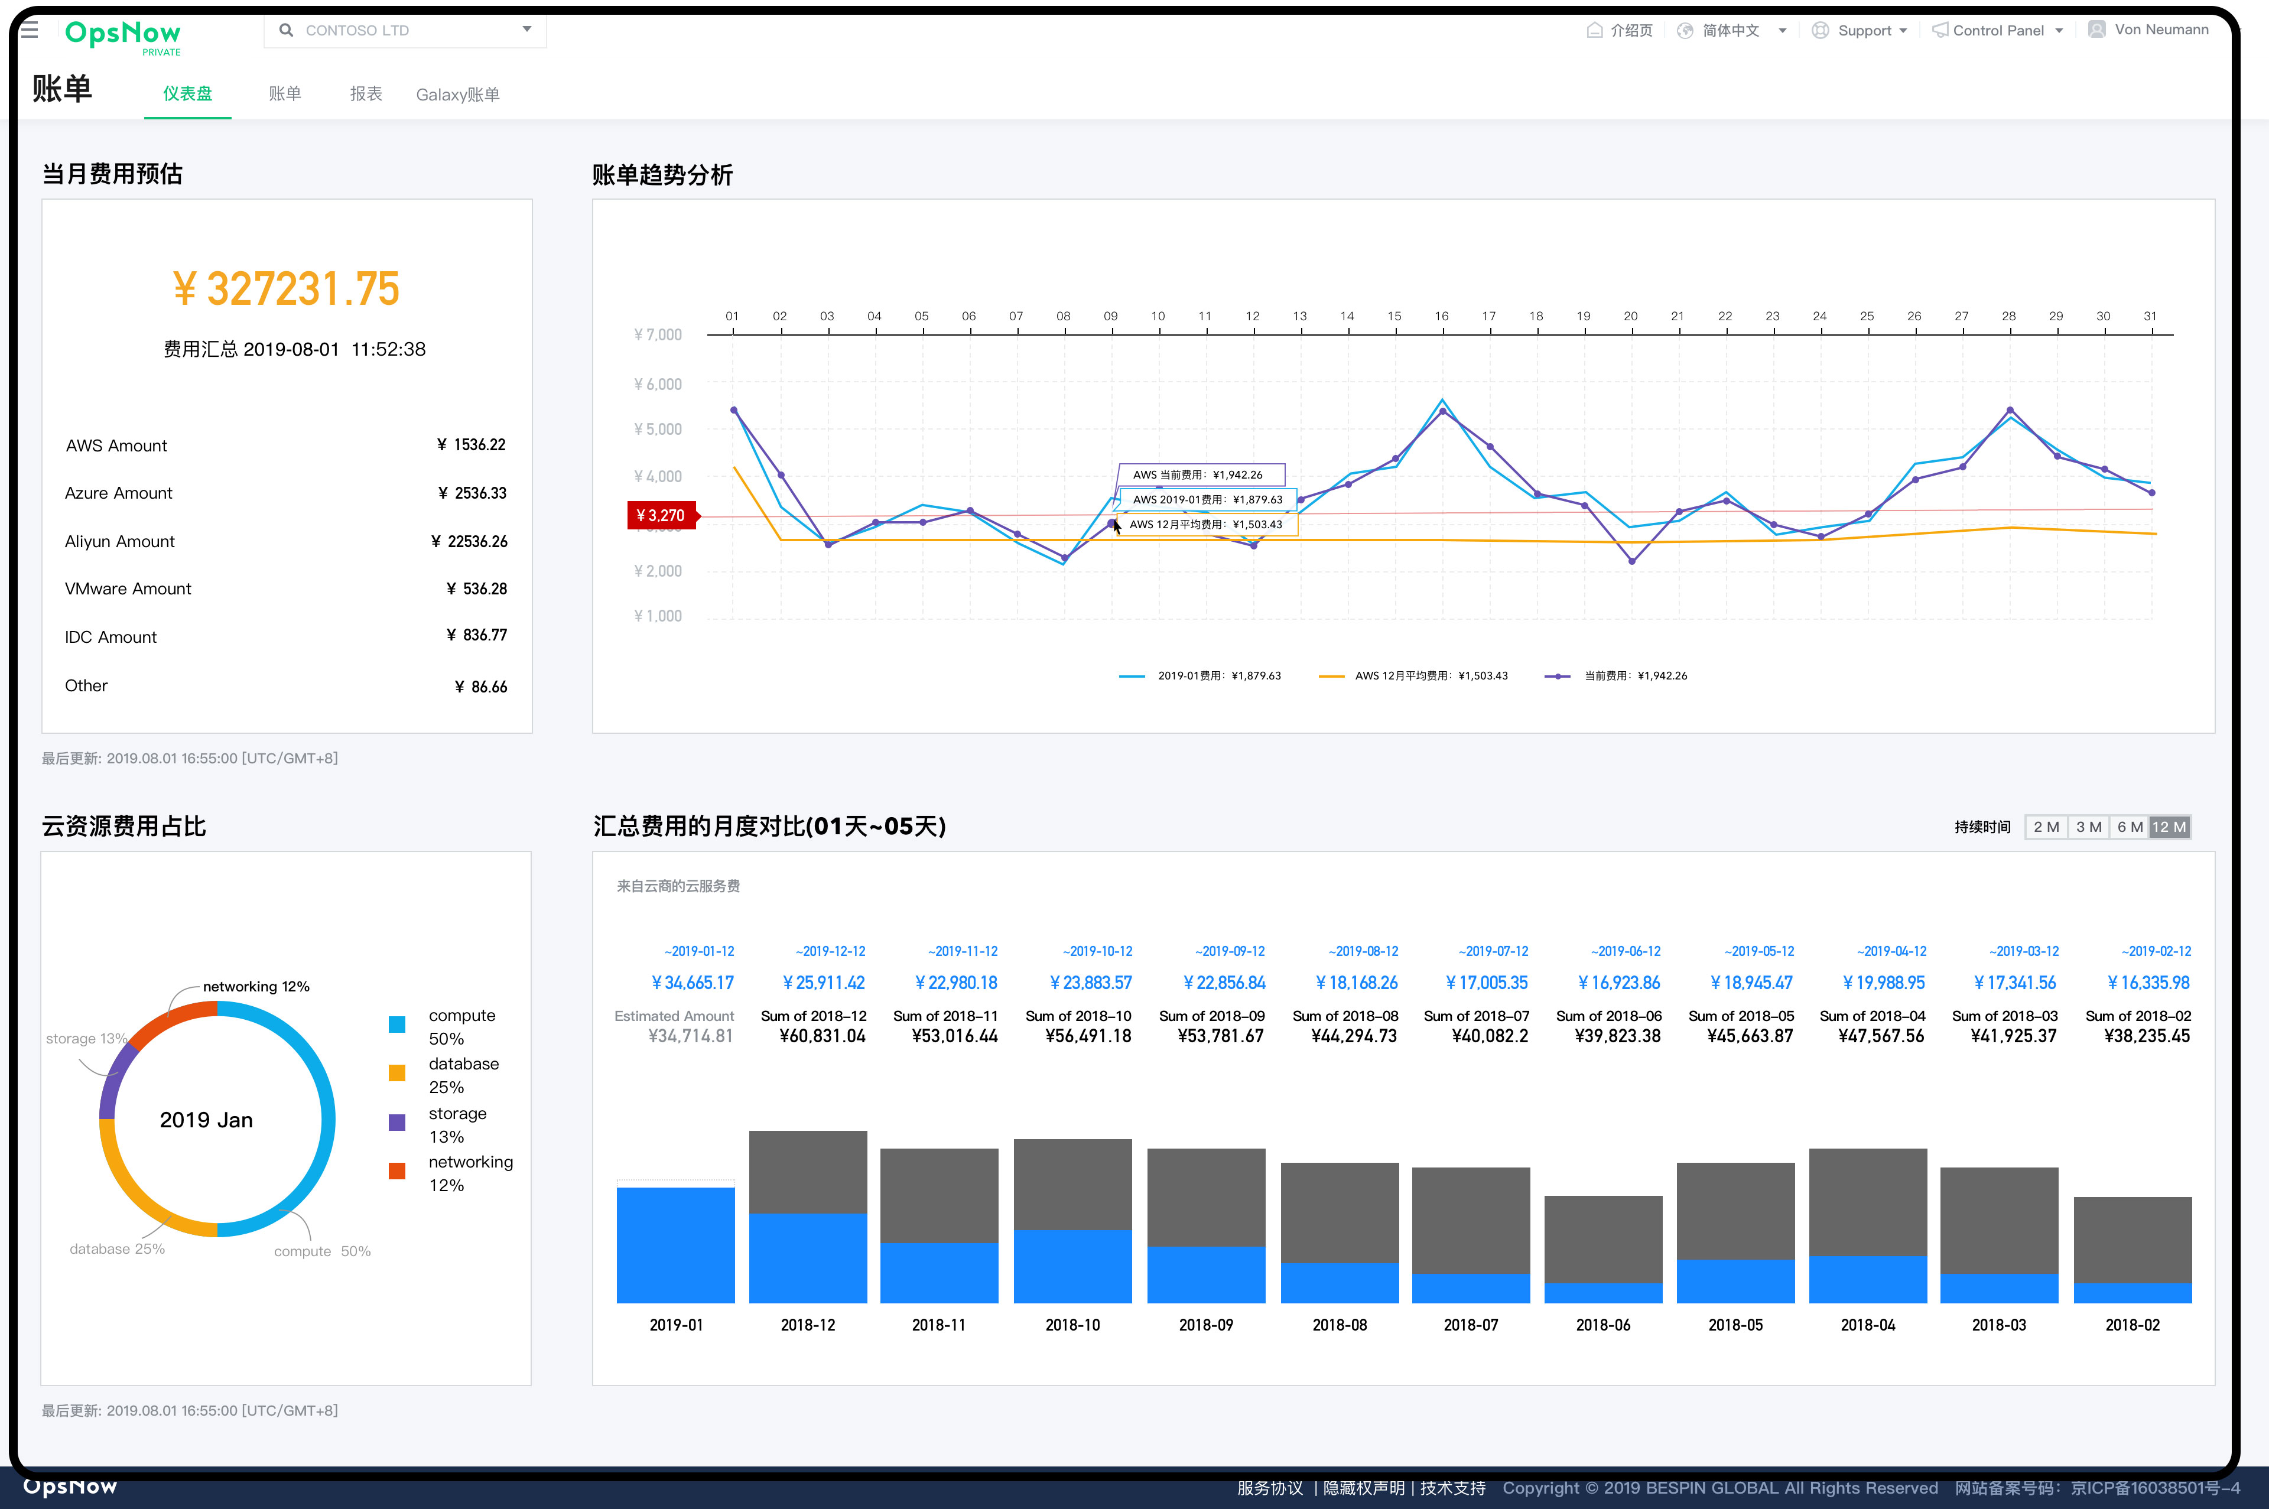Click the 京ICP备16038501号-4 registration number
Image resolution: width=2269 pixels, height=1509 pixels.
point(2156,1488)
